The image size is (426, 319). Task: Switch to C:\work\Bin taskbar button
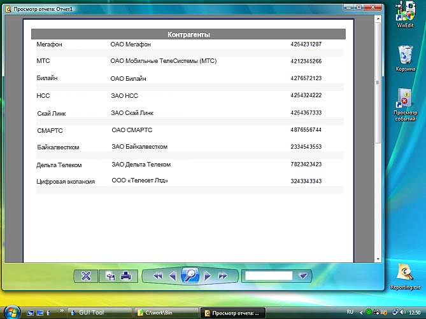click(166, 313)
